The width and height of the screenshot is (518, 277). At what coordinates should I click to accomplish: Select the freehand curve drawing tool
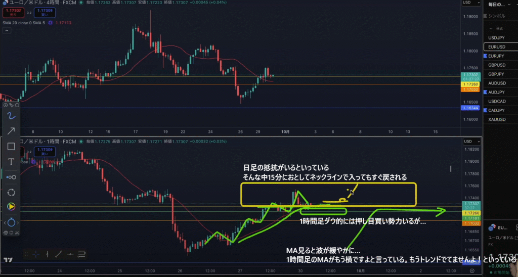[11, 116]
